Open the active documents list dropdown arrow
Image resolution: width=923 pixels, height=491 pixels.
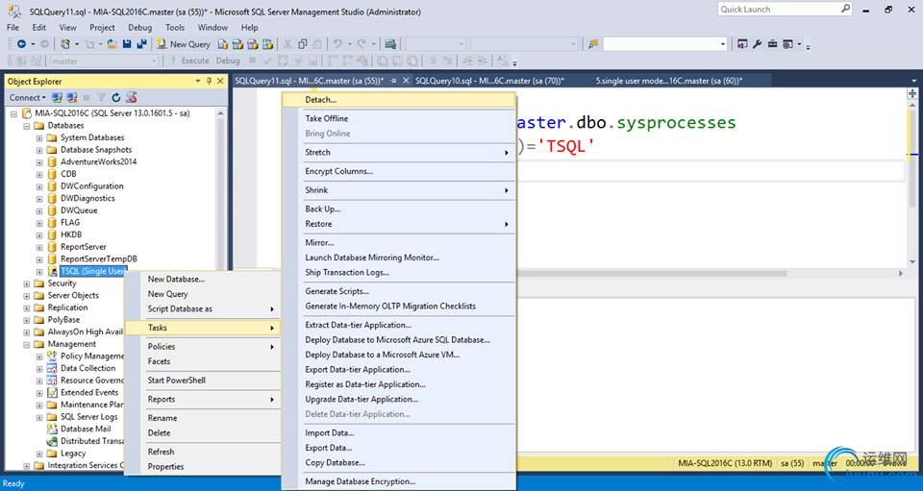point(912,81)
